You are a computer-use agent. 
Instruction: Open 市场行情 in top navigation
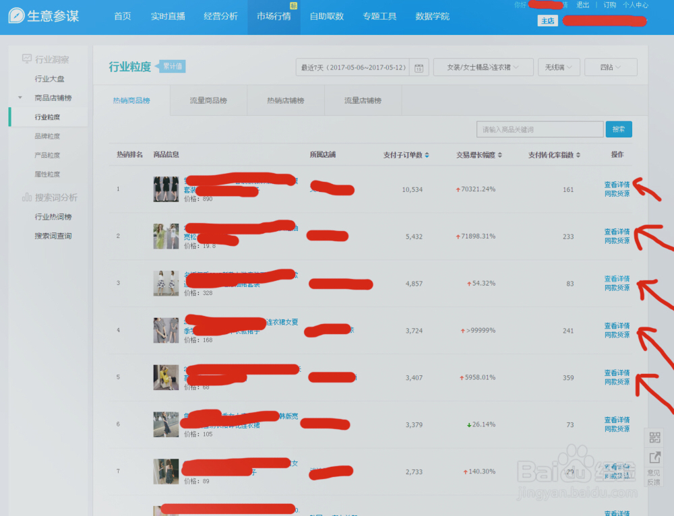tap(274, 16)
